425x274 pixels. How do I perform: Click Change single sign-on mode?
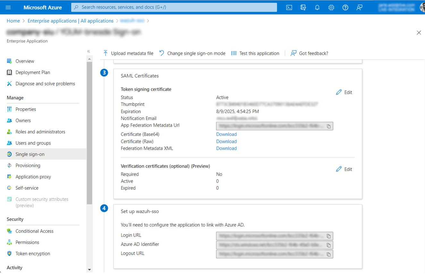[x=192, y=53]
